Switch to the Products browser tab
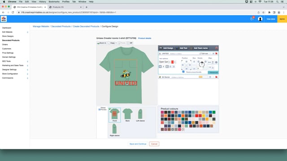The width and height of the screenshot is (287, 161). click(65, 7)
